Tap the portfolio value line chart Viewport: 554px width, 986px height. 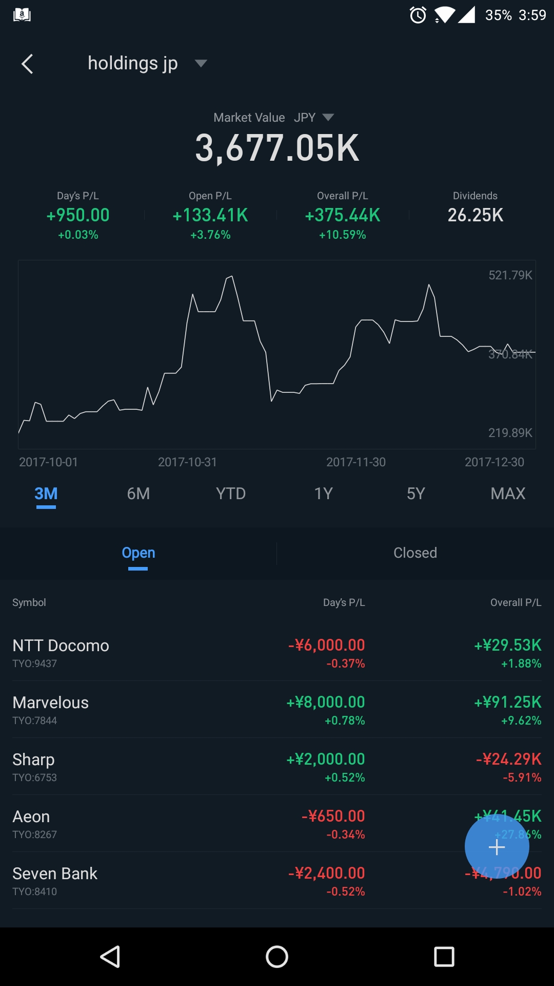pyautogui.click(x=277, y=354)
